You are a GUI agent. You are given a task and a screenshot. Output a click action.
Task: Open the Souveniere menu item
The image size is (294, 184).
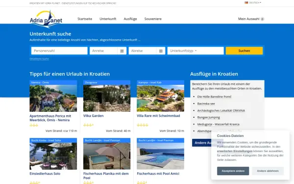[x=153, y=19]
